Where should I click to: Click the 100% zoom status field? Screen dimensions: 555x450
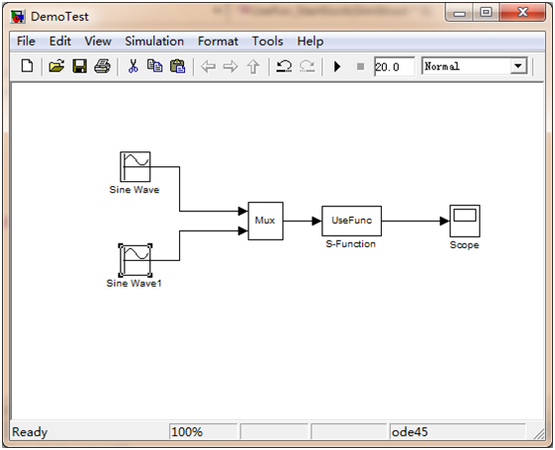point(203,431)
